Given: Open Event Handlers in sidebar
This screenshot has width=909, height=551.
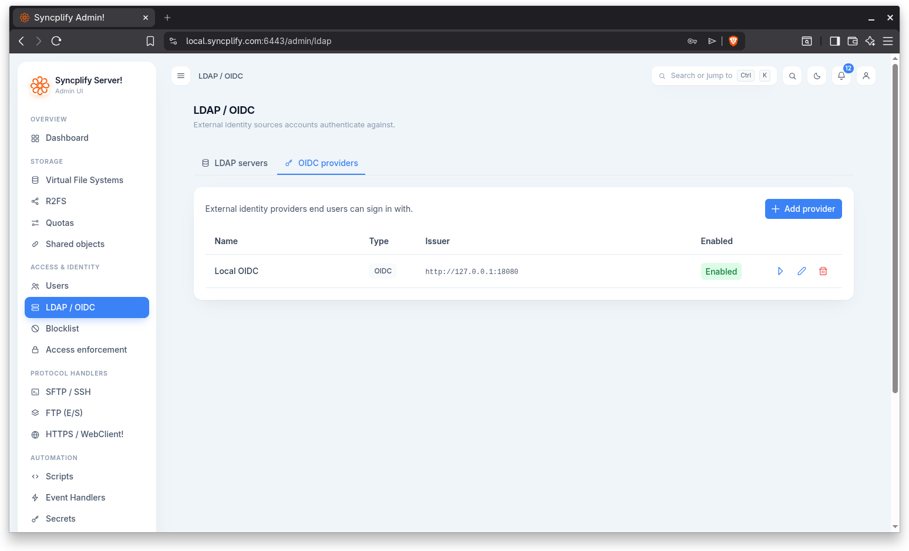Looking at the screenshot, I should (x=87, y=498).
